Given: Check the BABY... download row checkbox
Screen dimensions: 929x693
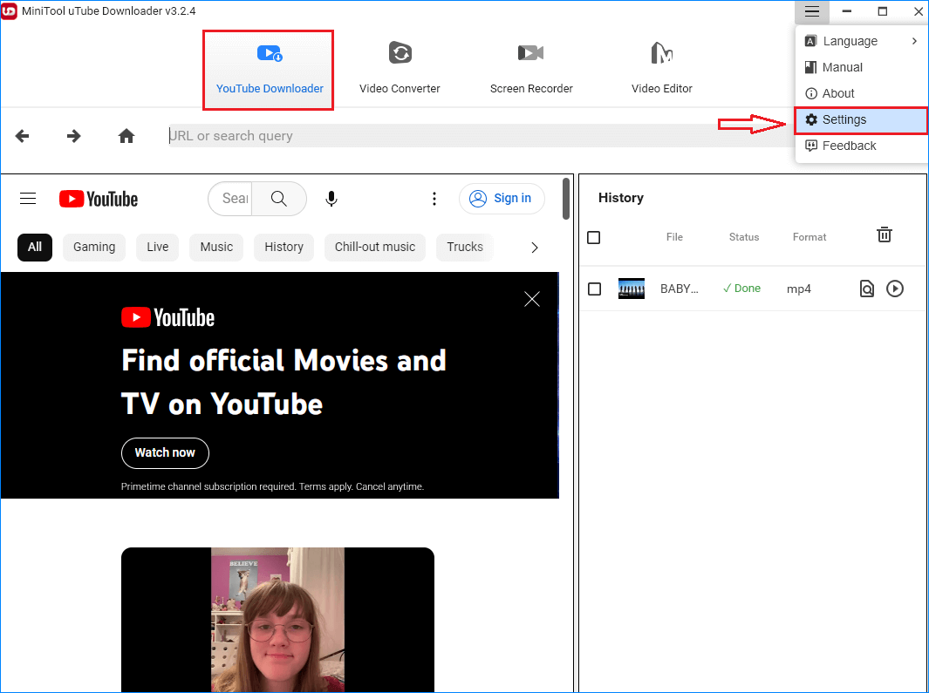Looking at the screenshot, I should (x=594, y=289).
